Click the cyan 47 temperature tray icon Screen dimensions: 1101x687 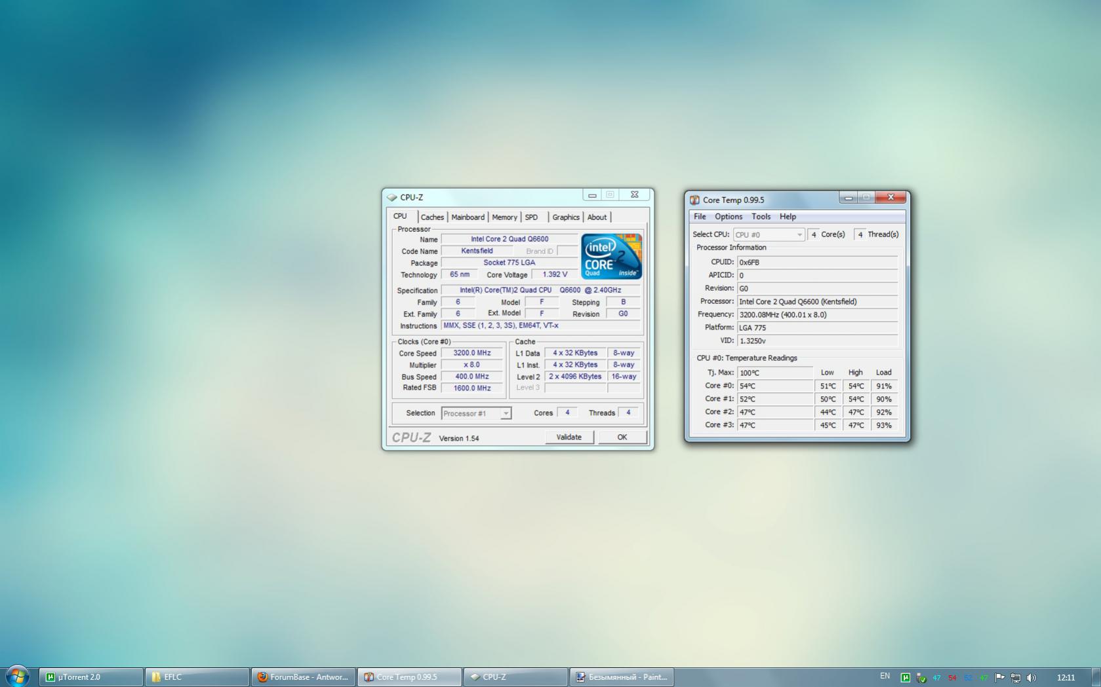click(936, 677)
